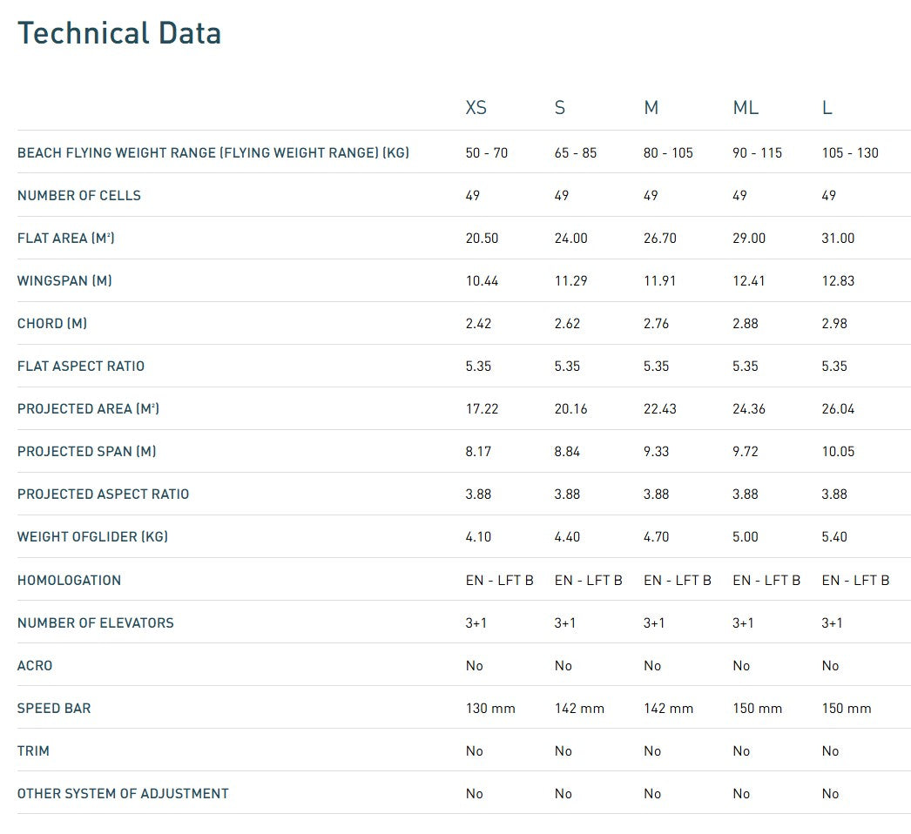
Task: Click the Homologation row label
Action: tap(69, 580)
